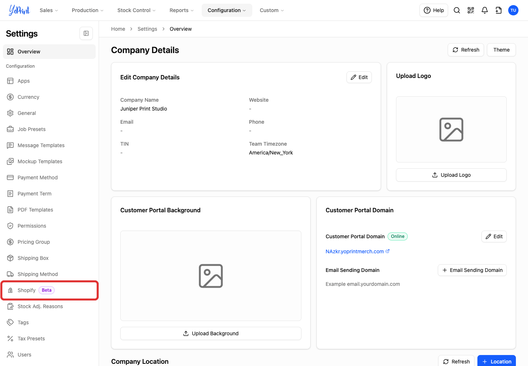This screenshot has height=366, width=528.
Task: Click the Currency sidebar icon
Action: tap(10, 97)
